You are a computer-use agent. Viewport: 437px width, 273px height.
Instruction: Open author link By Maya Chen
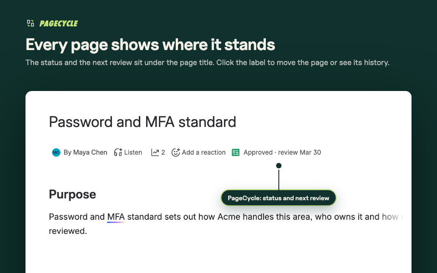85,152
